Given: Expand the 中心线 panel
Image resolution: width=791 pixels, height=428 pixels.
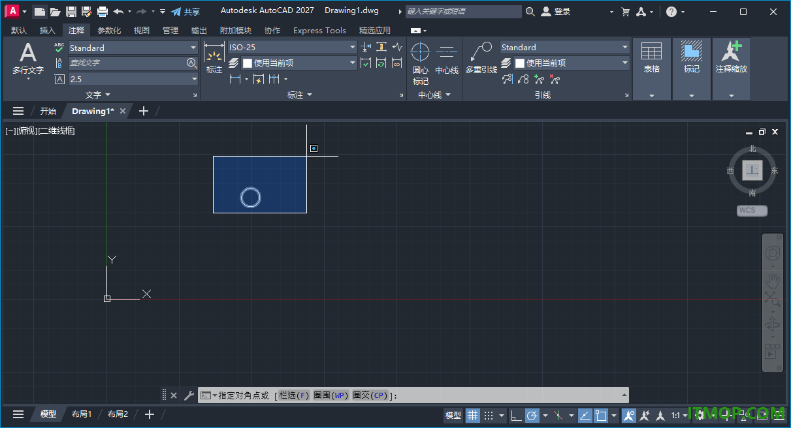Looking at the screenshot, I should (x=434, y=95).
